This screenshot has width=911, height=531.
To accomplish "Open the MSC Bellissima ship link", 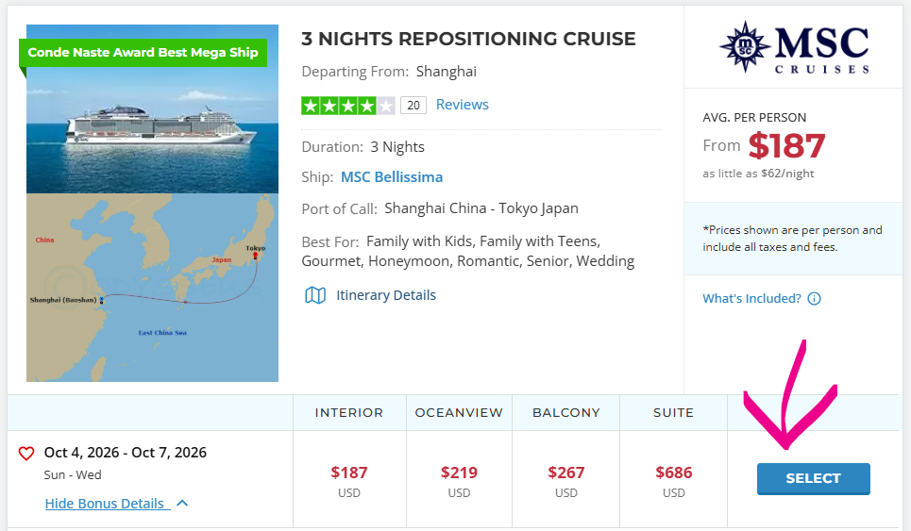I will tap(391, 177).
